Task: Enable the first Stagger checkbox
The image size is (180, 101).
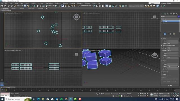Action: click(x=162, y=61)
